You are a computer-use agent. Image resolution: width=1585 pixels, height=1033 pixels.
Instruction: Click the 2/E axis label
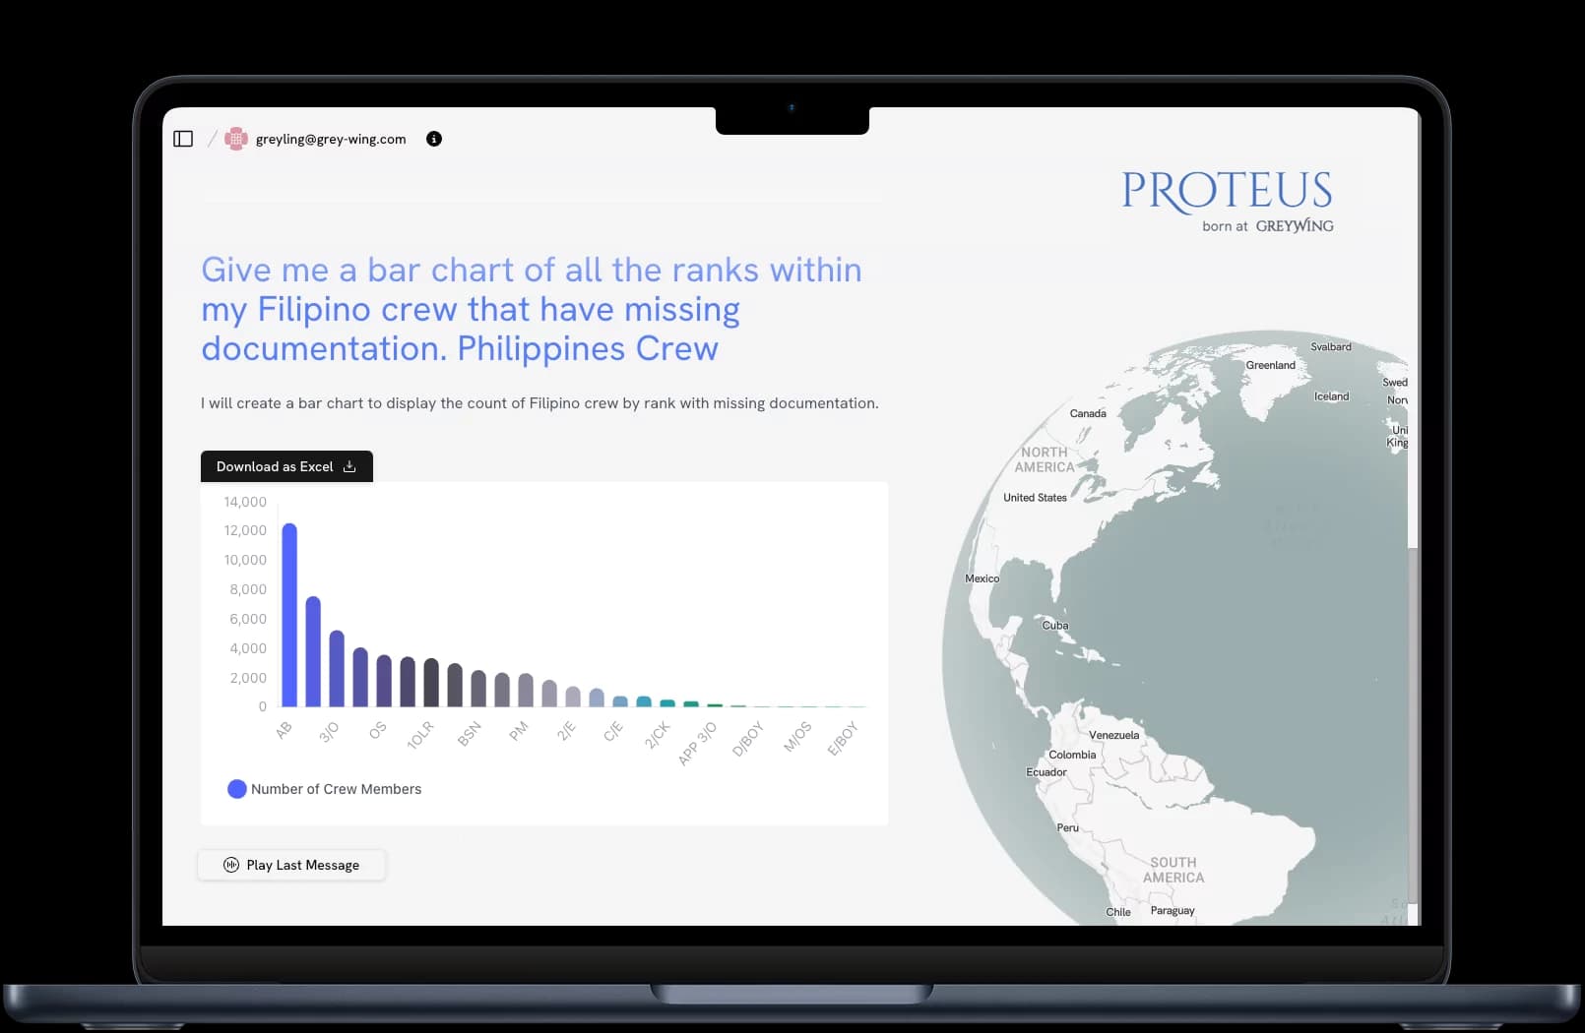coord(566,730)
